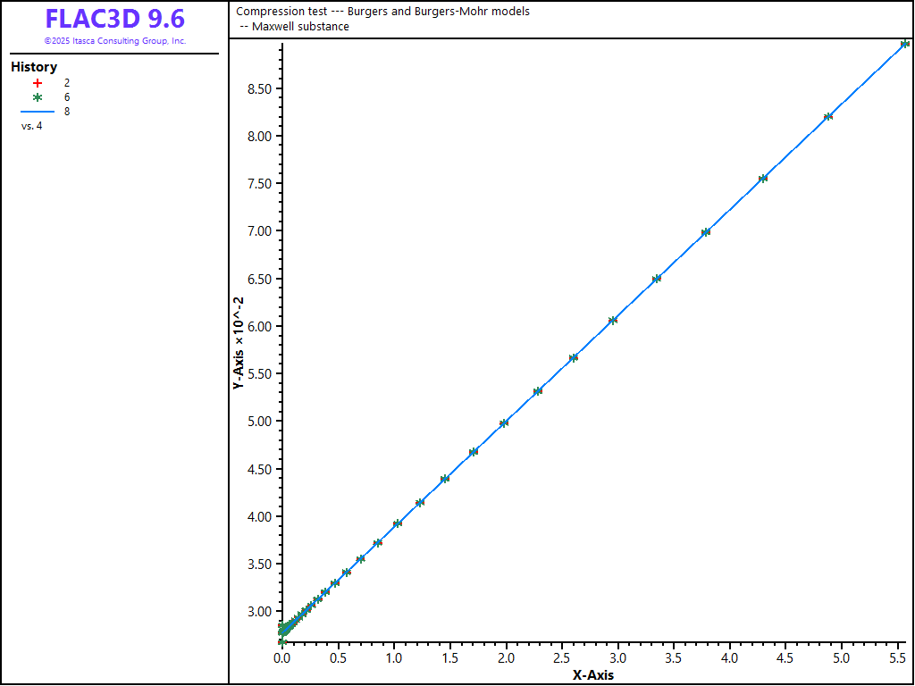Viewport: 915px width, 686px height.
Task: Click the data marker just above the 8.00 Y level
Action: tap(828, 116)
